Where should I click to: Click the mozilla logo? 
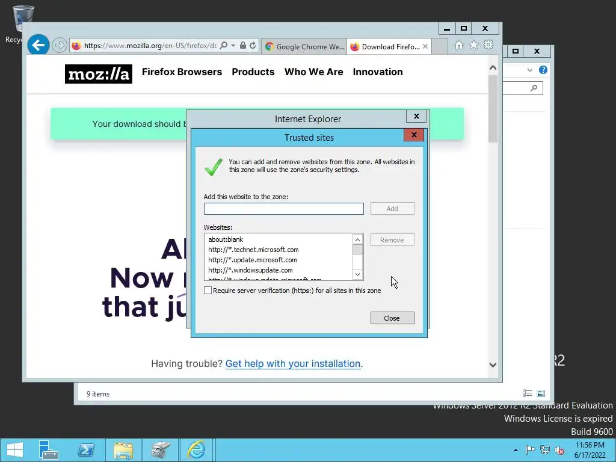(x=98, y=74)
